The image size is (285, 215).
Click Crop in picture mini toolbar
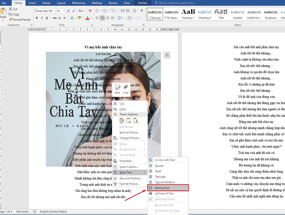(x=126, y=89)
